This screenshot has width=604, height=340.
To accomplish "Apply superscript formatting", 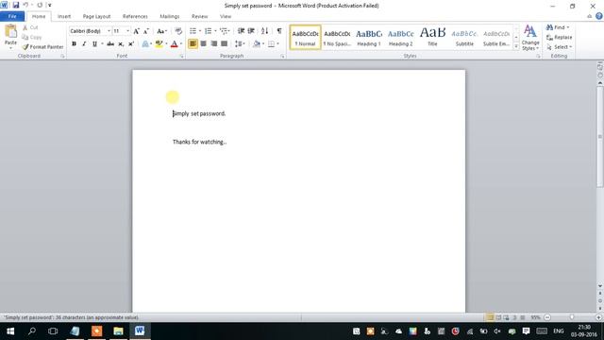I will point(131,44).
